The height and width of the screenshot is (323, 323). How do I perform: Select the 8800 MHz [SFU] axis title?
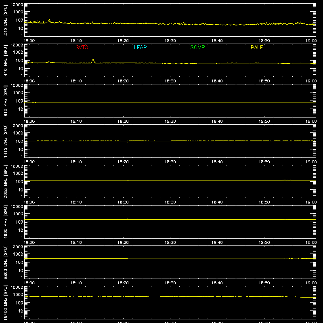5,262
